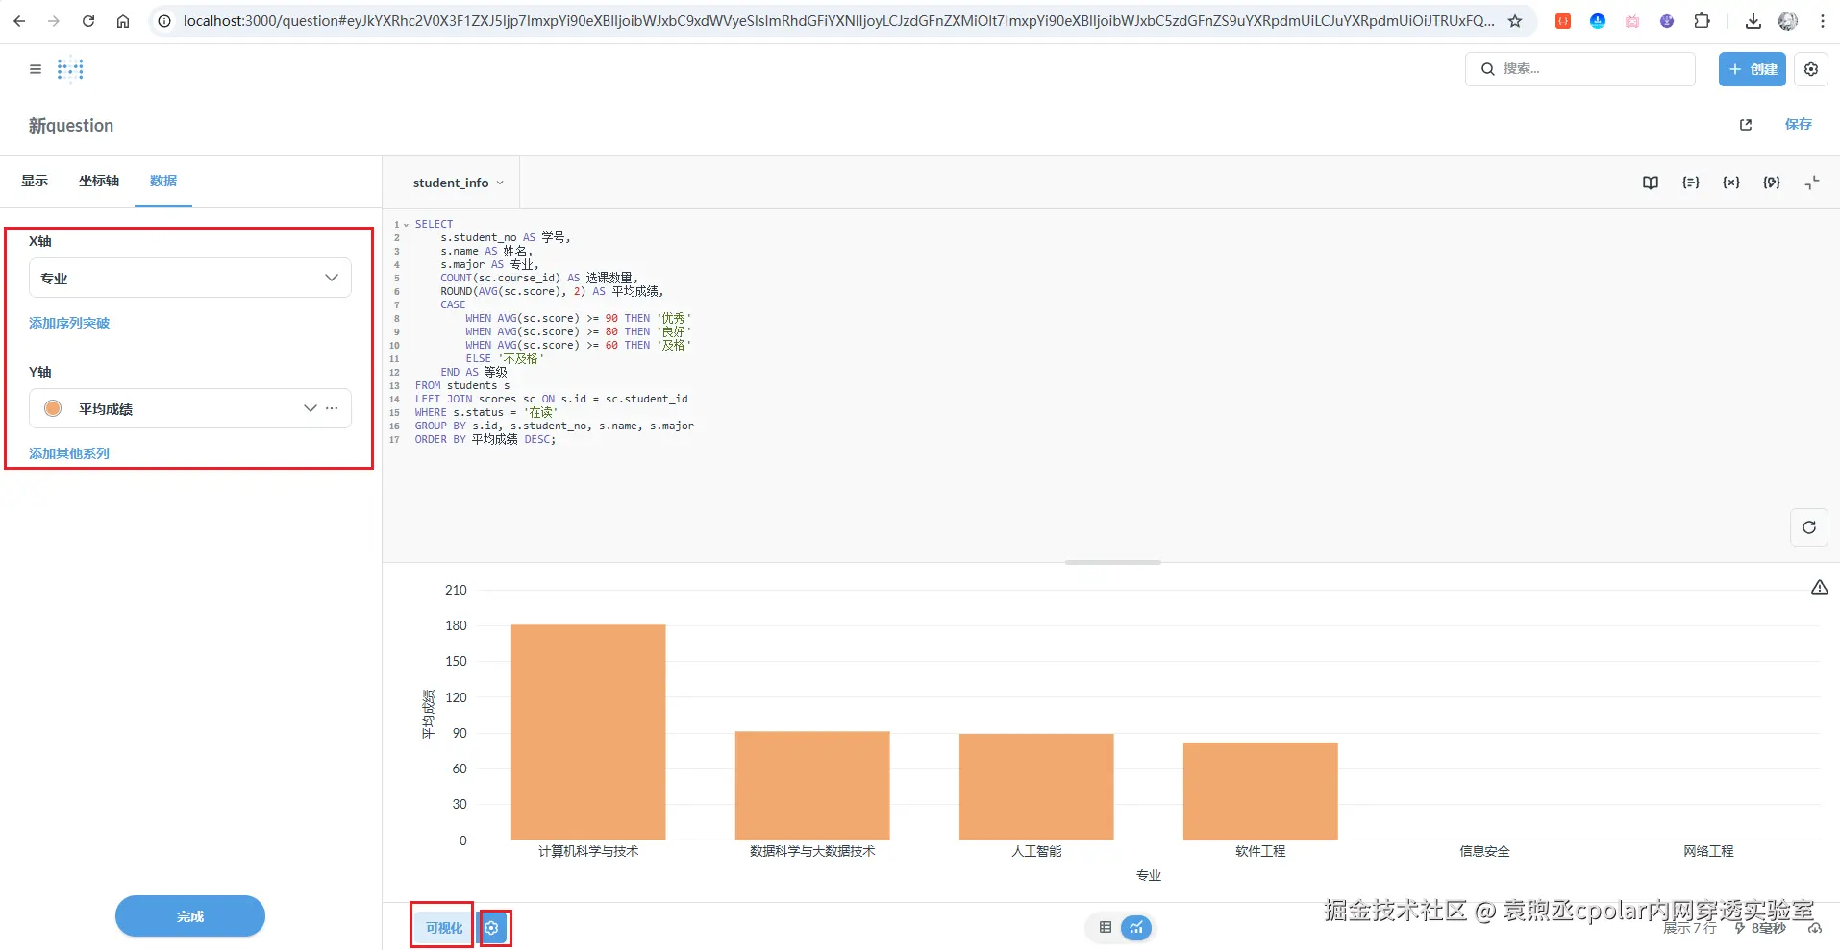Open visualization settings gear next to 可视化
Viewport: 1840px width, 950px height.
(492, 928)
